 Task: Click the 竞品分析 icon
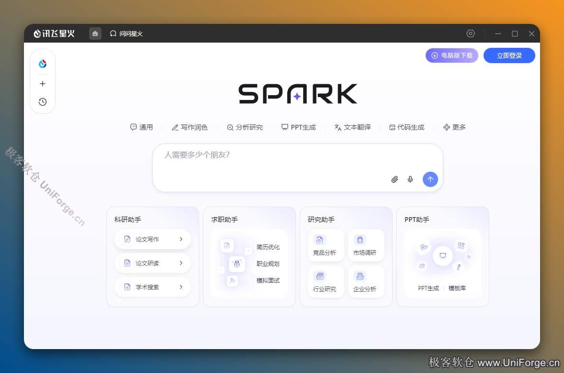[319, 240]
